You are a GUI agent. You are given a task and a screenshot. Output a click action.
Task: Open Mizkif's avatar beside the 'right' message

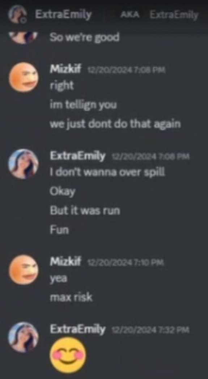[24, 77]
